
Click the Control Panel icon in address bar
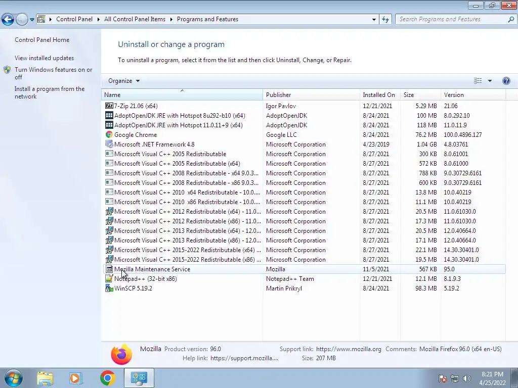(x=41, y=19)
